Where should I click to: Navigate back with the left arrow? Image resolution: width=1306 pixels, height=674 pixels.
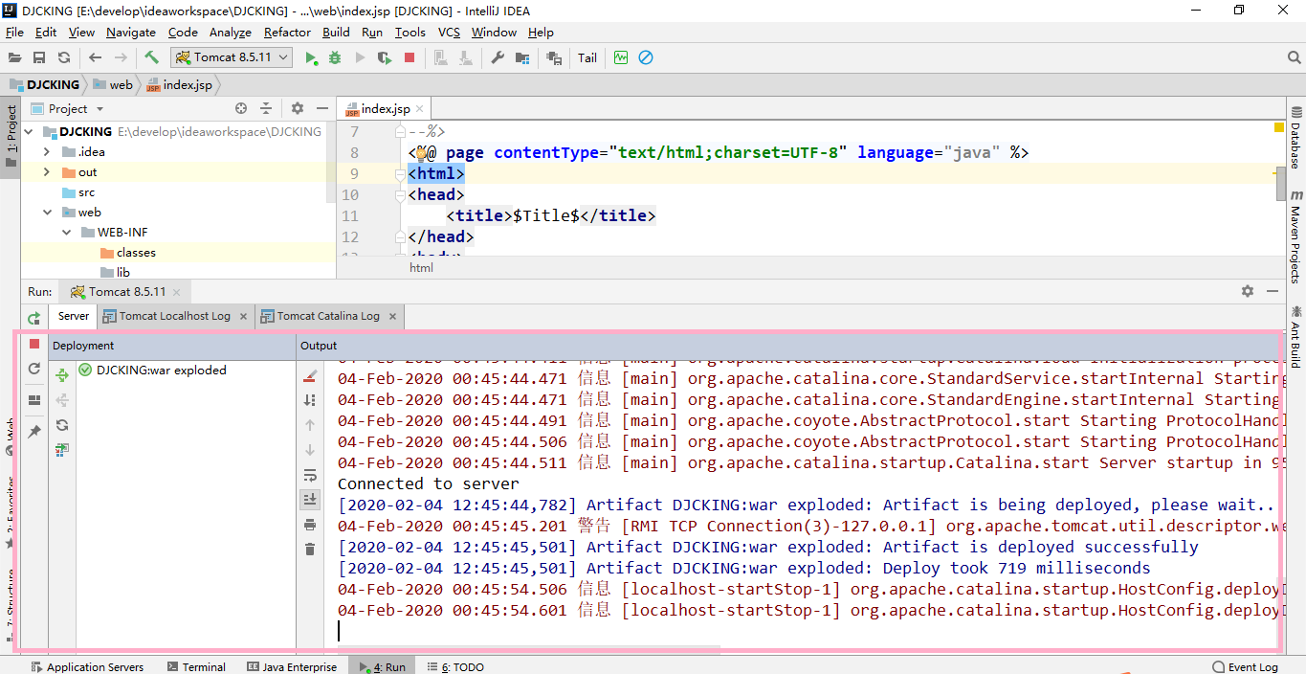95,57
